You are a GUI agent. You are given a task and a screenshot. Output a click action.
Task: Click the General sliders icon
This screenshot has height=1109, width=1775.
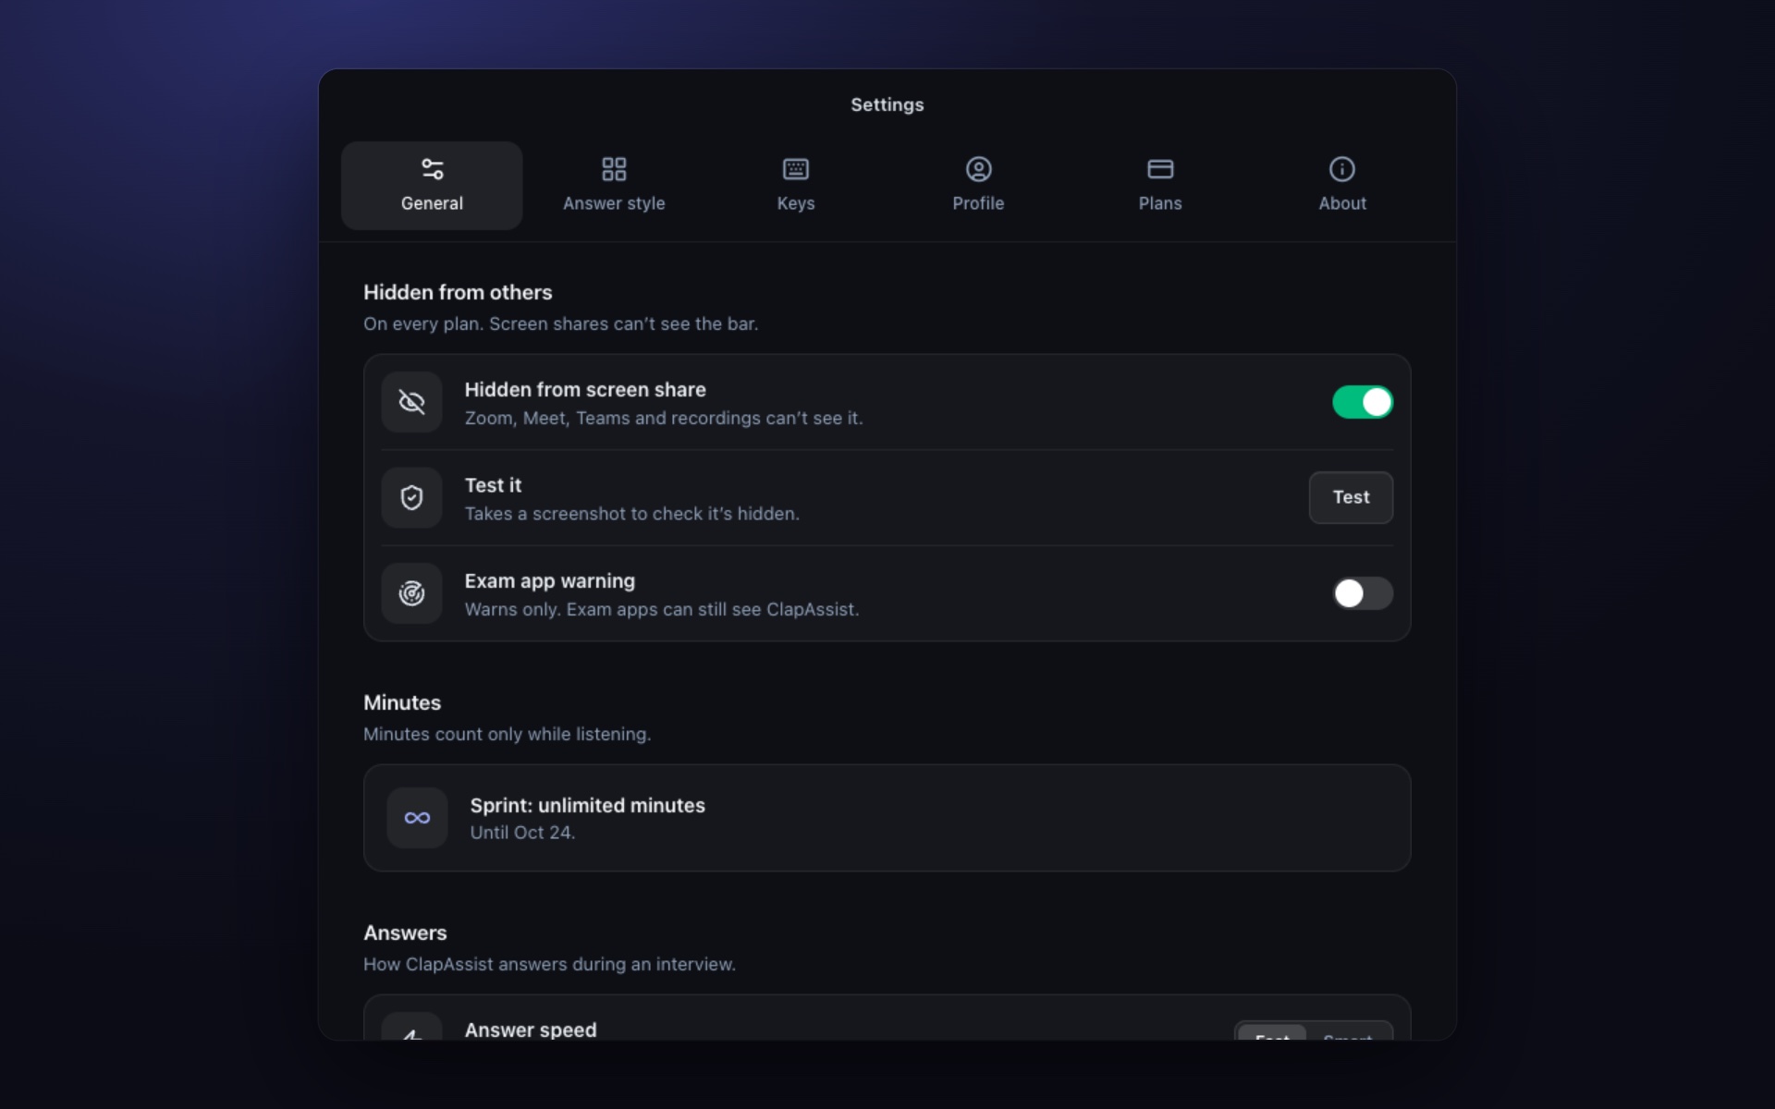pos(432,169)
